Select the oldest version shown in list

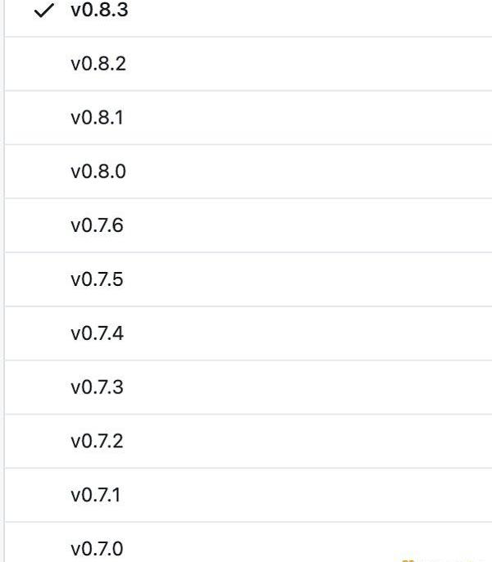(x=98, y=548)
